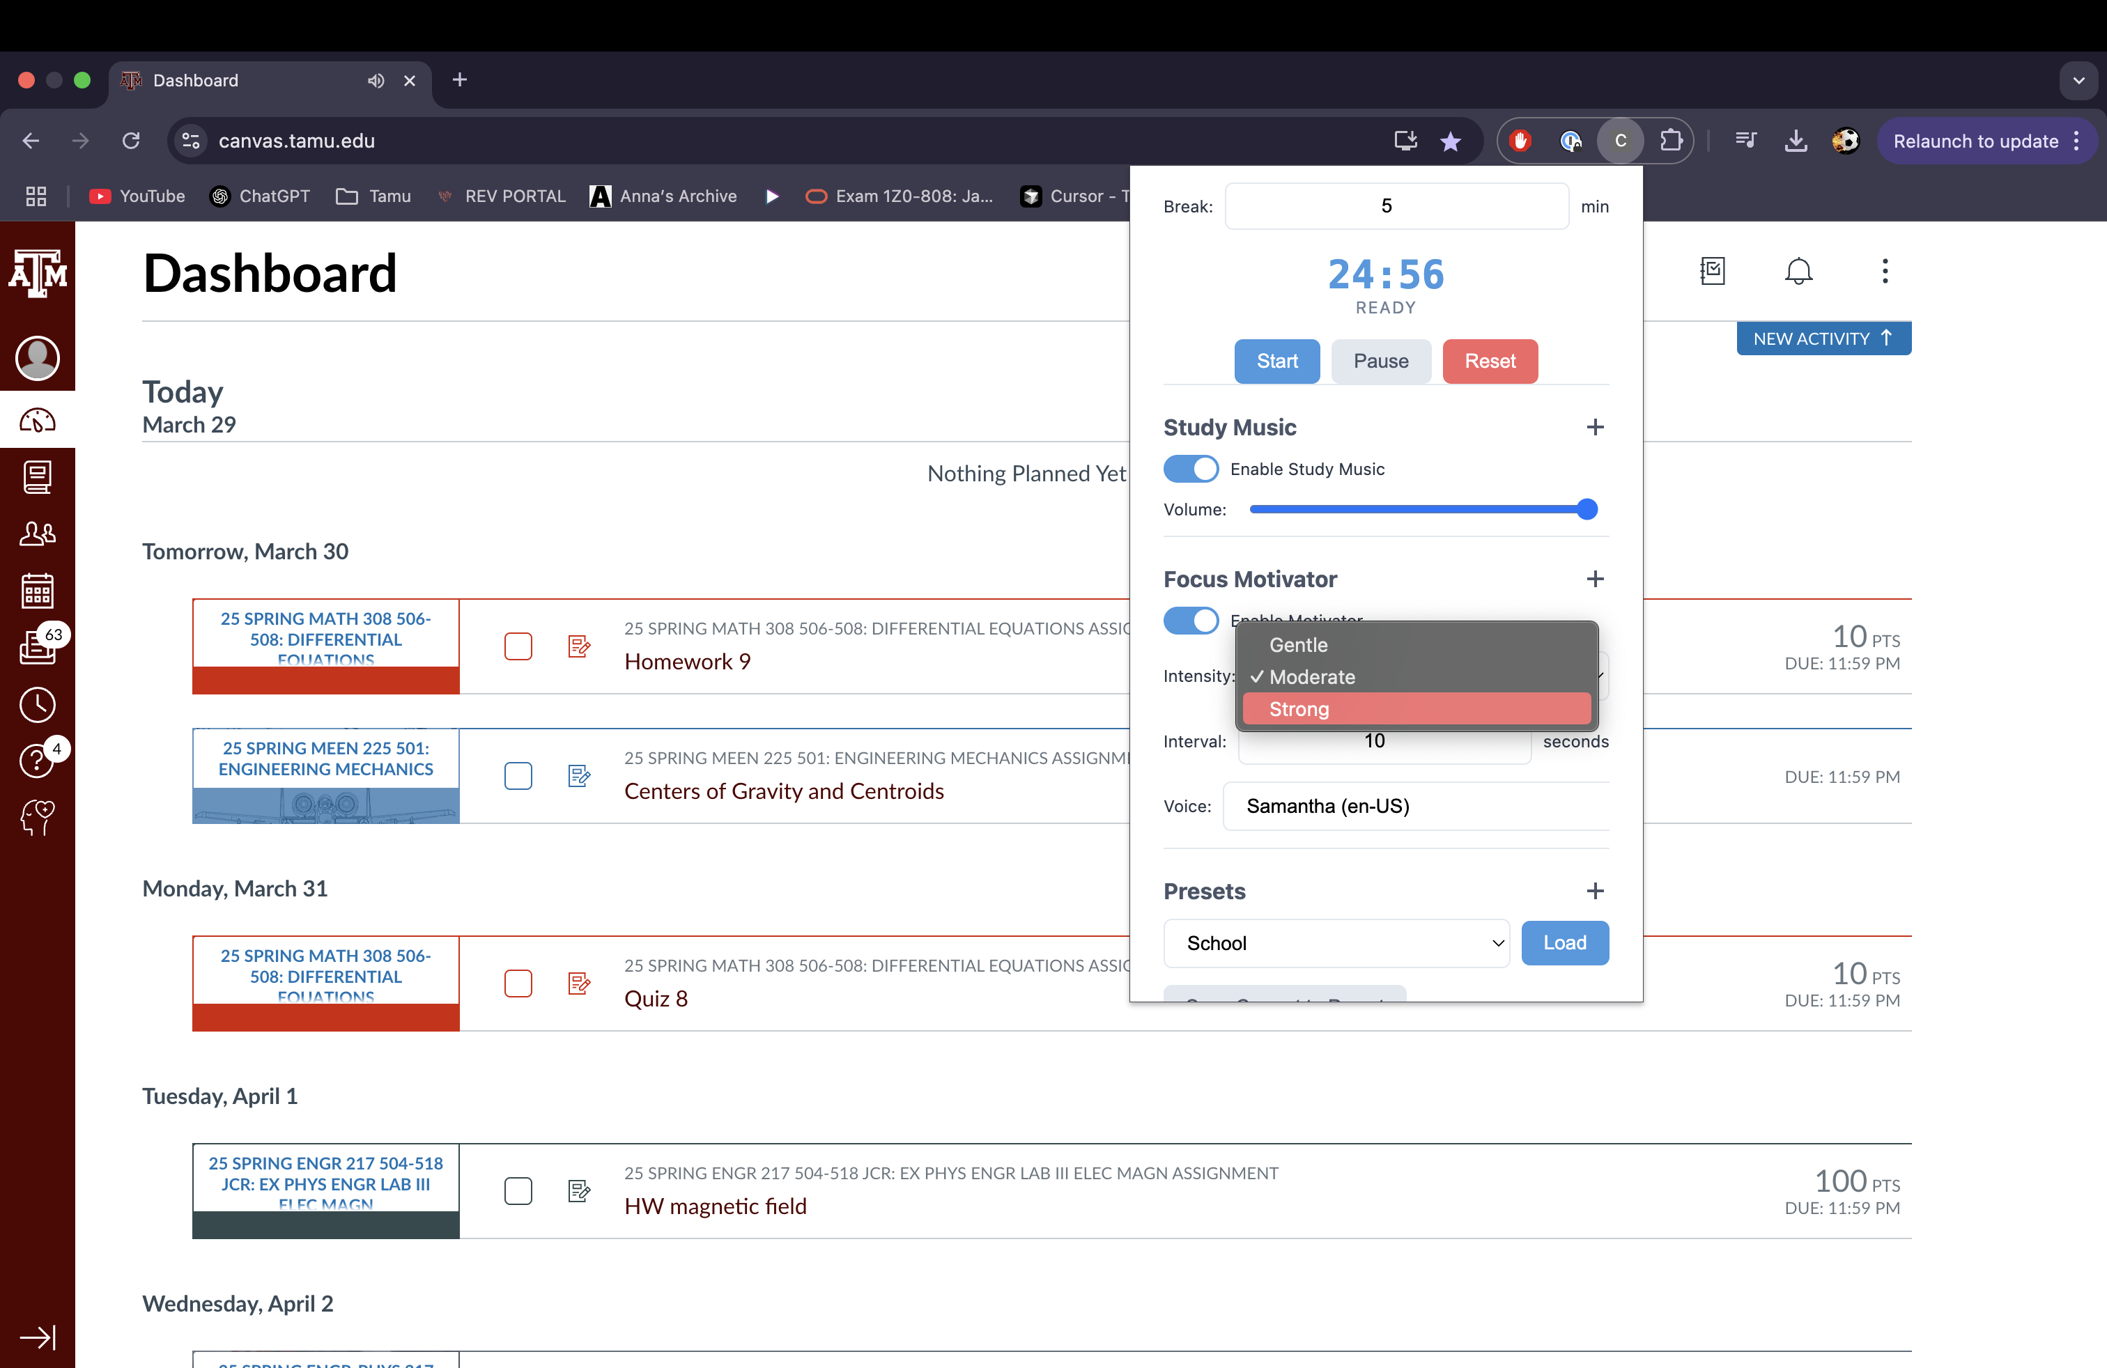The image size is (2107, 1368).
Task: Open the Canvas Calendar sidebar icon
Action: coord(37,590)
